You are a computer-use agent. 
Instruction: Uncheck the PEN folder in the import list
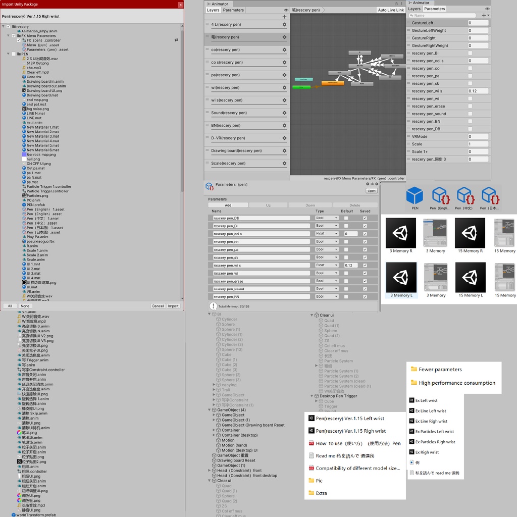13,54
